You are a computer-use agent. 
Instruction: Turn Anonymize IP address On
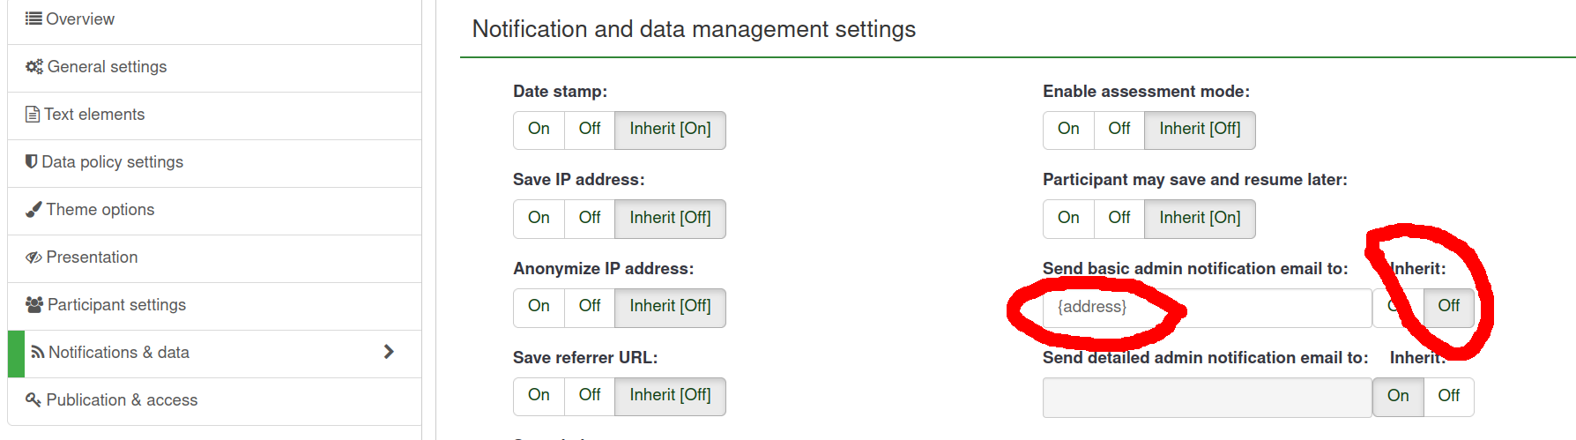coord(539,307)
